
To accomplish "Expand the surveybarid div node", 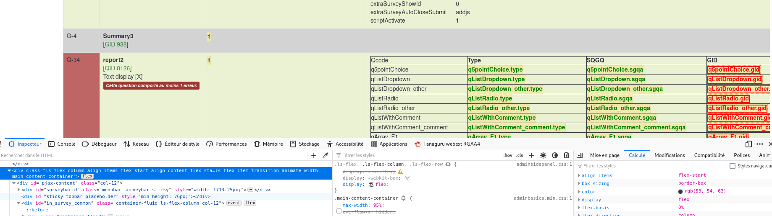I will (x=18, y=190).
